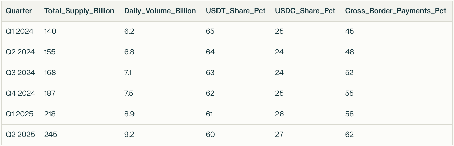
Task: Select the Q1 2024 row label
Action: click(x=20, y=31)
